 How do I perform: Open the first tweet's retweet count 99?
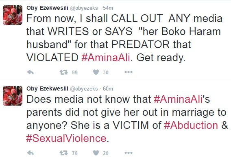75,72
